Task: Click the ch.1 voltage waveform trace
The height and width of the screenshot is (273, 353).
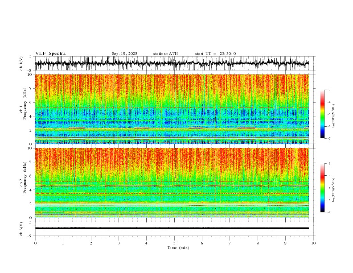Action: pos(172,63)
